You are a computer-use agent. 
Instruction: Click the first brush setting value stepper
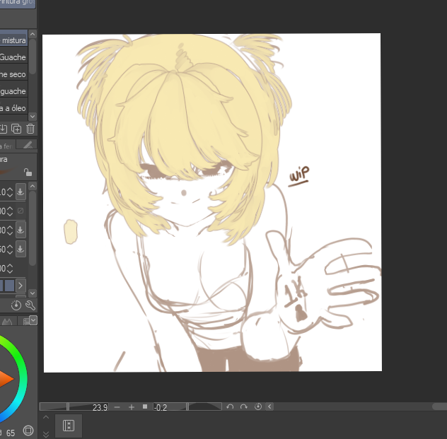pyautogui.click(x=10, y=192)
